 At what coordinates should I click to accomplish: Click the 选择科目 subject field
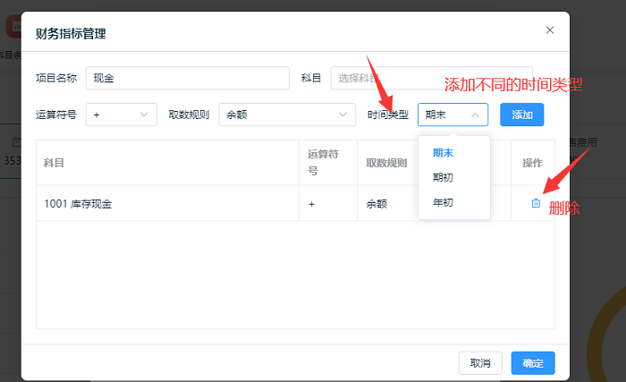[431, 78]
